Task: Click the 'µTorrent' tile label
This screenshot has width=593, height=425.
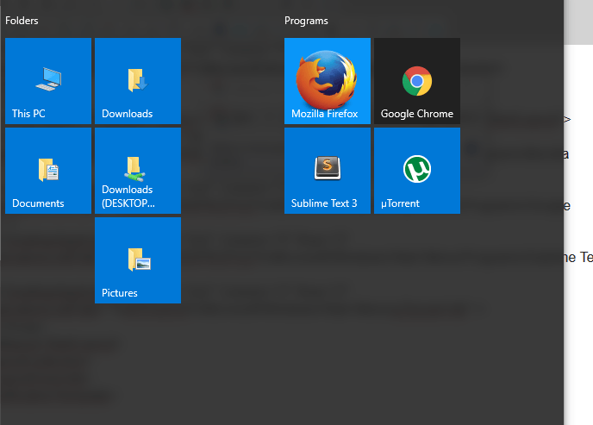Action: 400,203
